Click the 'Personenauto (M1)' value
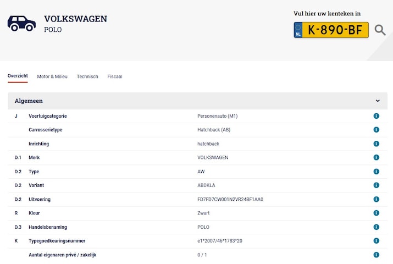Viewport: 393px width, 264px height. tap(218, 116)
